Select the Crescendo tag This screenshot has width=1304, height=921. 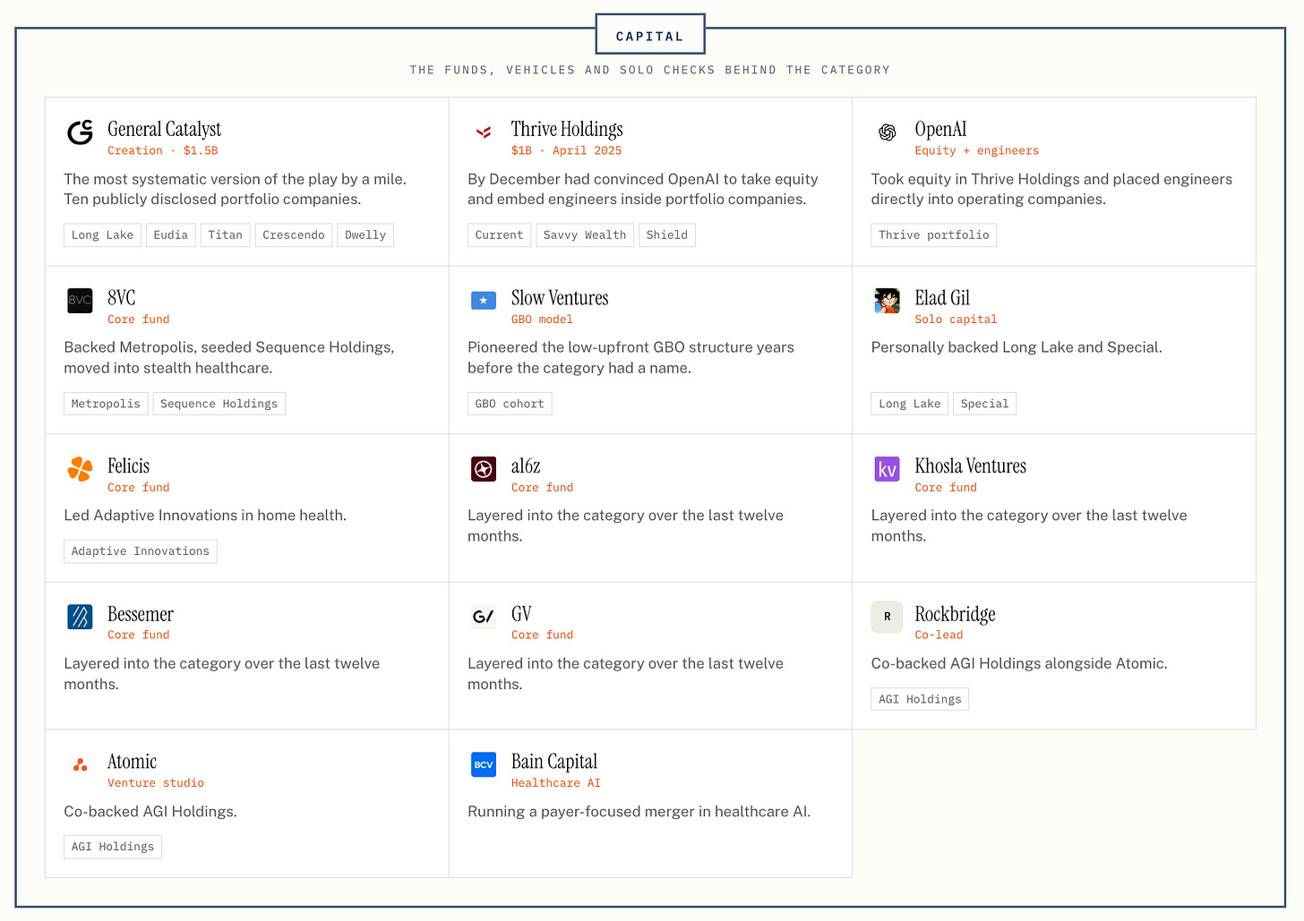coord(294,235)
